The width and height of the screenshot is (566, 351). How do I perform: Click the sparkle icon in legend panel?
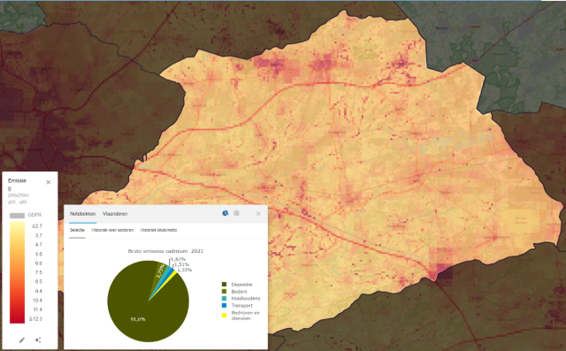point(38,340)
